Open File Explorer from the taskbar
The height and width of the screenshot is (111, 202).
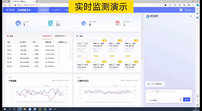[x=25, y=109]
